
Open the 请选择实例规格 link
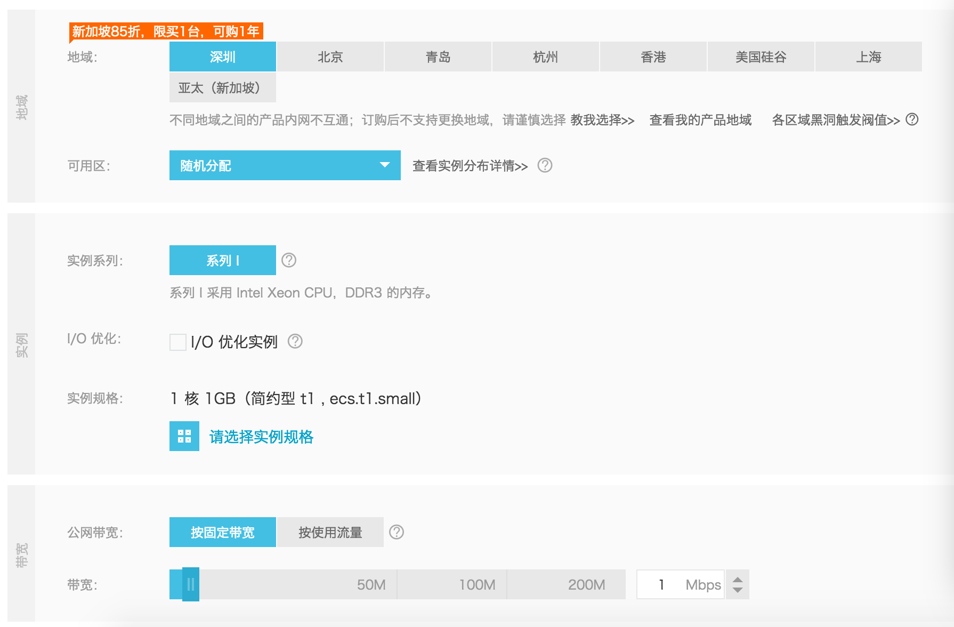point(261,437)
